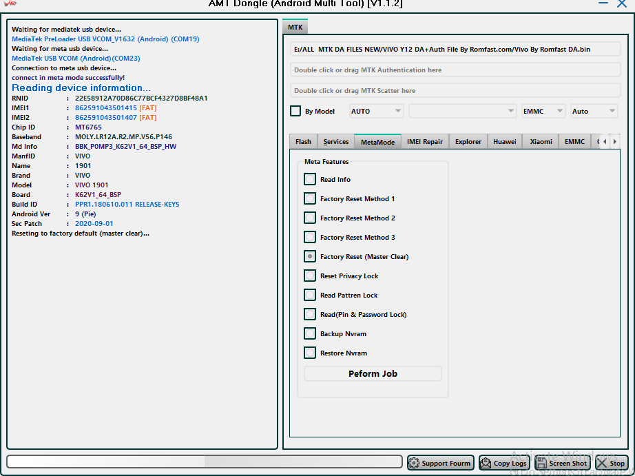
Task: Select Factory Reset Method 2
Action: click(310, 218)
